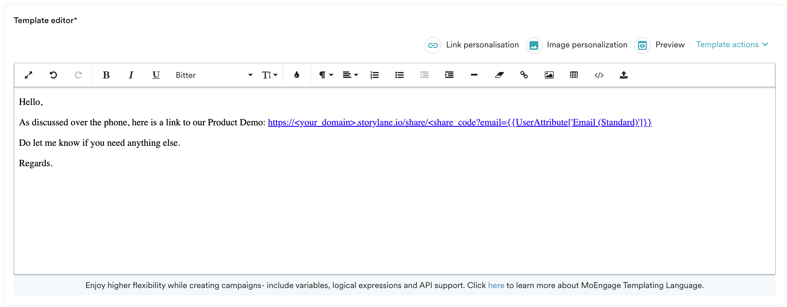Screen dimensions: 787x307
Task: Insert an image into the template
Action: [x=549, y=75]
